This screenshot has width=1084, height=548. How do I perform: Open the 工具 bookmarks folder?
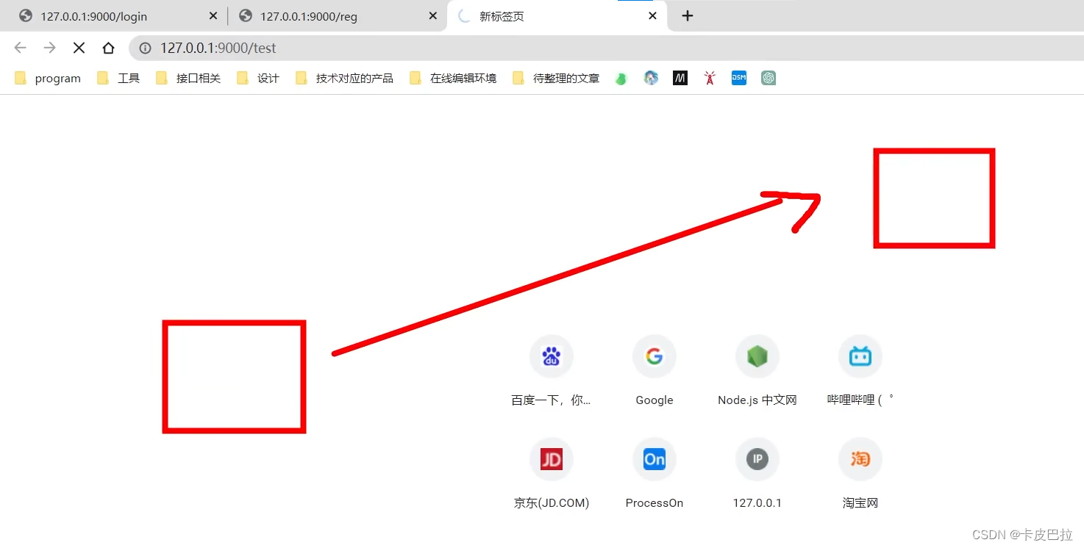coord(118,78)
